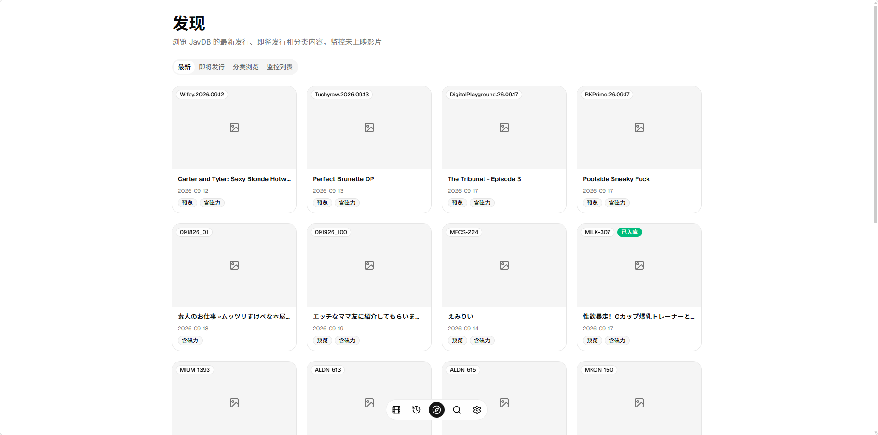Switch to the 即将发行 tab
Screen dimensions: 878x435
pyautogui.click(x=212, y=67)
